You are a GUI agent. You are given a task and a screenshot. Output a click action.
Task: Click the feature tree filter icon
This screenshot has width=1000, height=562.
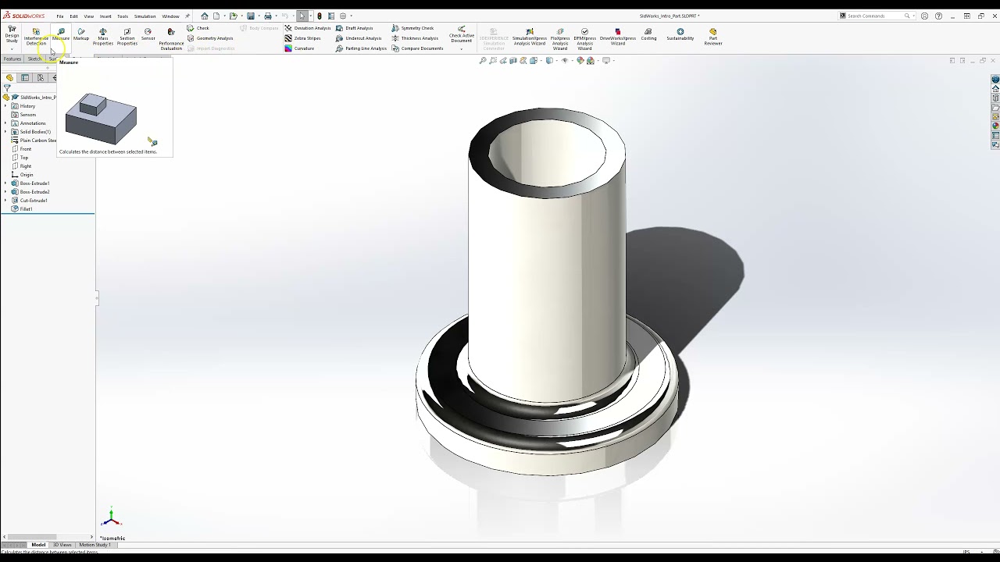coord(7,88)
